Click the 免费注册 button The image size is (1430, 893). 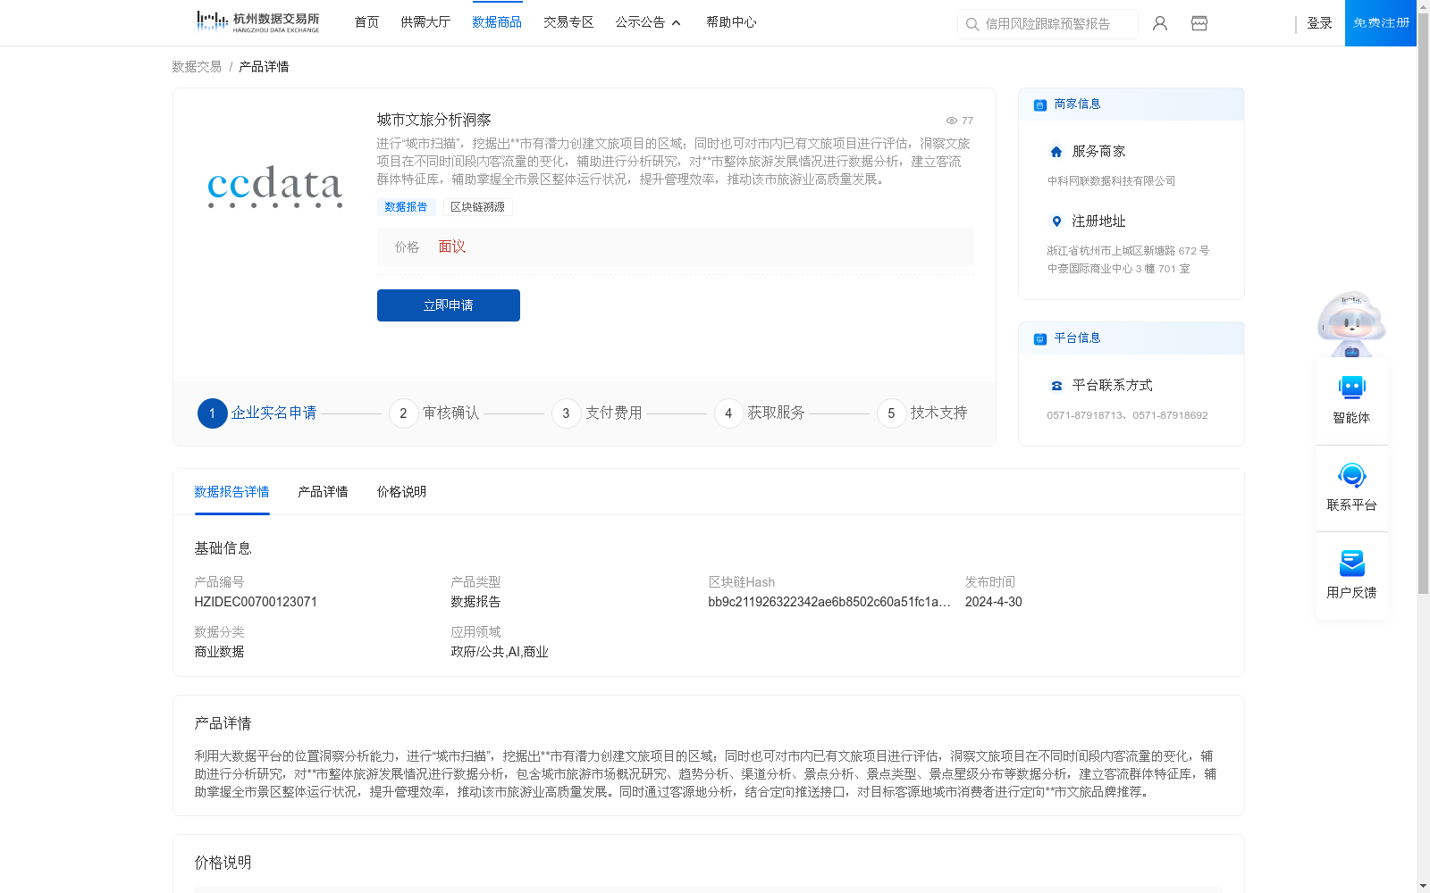point(1381,23)
